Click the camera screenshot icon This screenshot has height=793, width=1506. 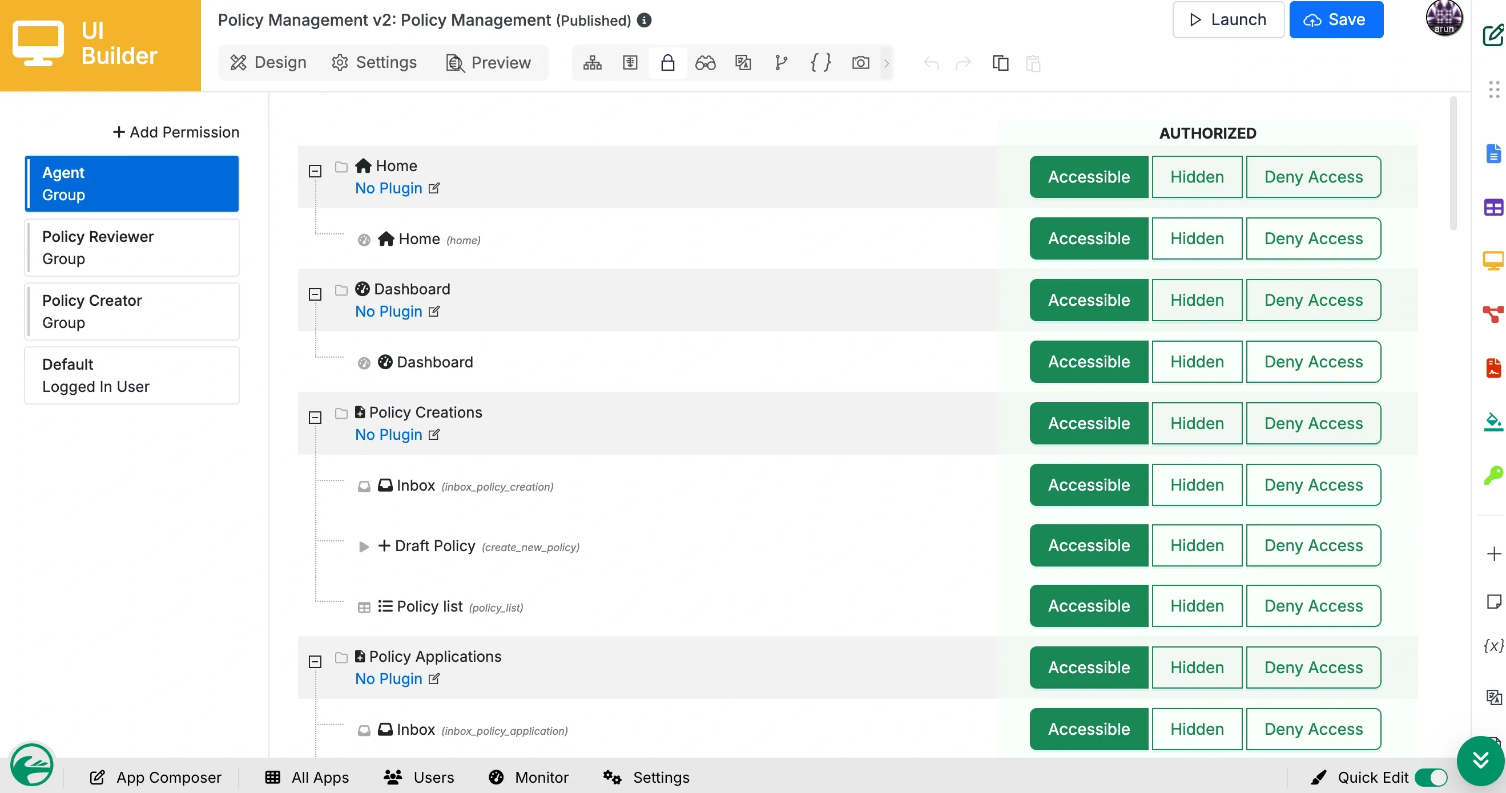pyautogui.click(x=860, y=63)
